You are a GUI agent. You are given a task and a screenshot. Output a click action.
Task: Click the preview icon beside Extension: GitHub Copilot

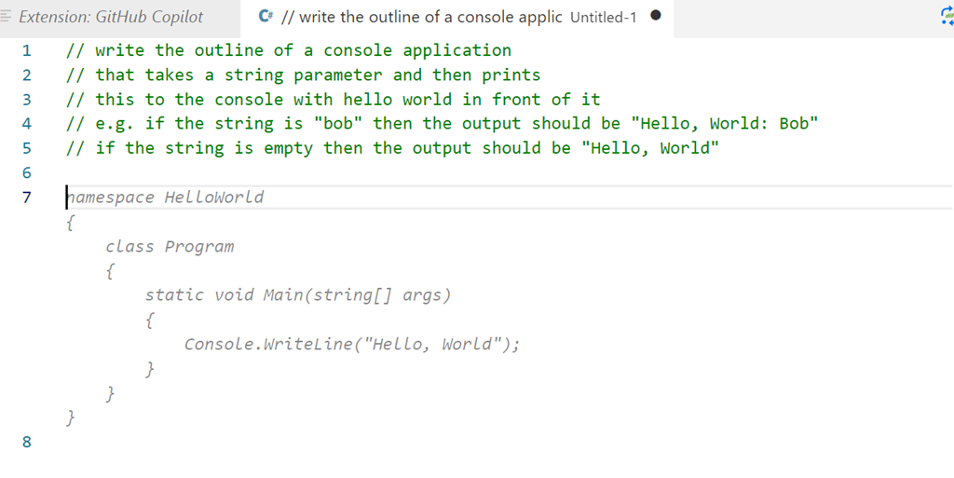click(x=7, y=17)
